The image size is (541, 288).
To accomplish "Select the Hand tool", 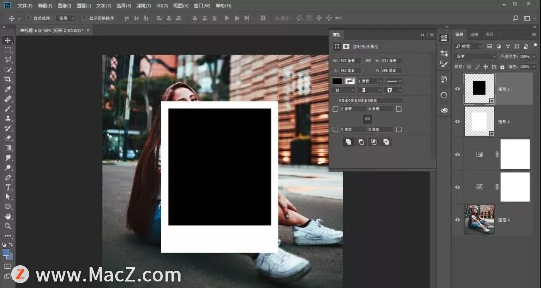I will (x=8, y=216).
